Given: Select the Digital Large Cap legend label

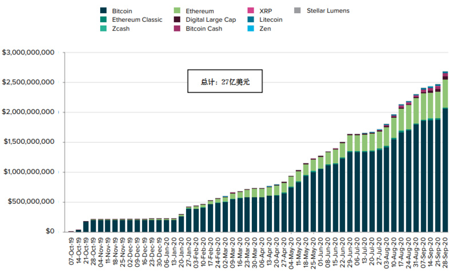Looking at the screenshot, I should click(211, 20).
